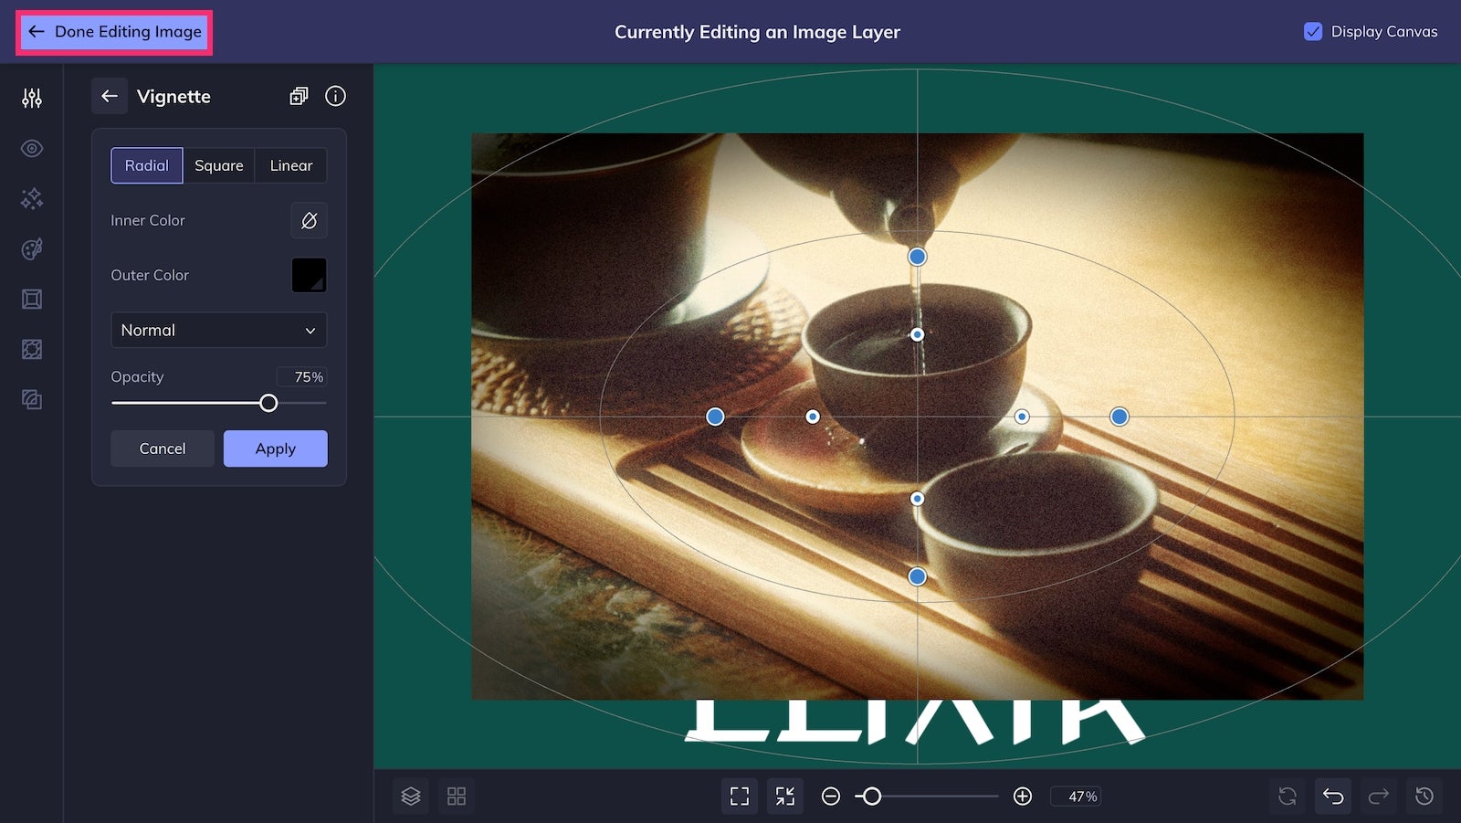Click the zoom in plus icon
Screen dimensions: 1461x823
click(1023, 797)
